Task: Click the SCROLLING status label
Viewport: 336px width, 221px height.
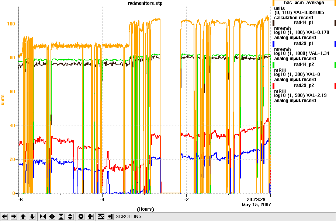Action: tap(129, 217)
